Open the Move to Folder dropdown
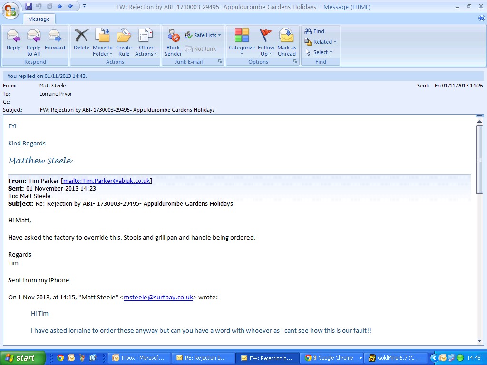This screenshot has height=365, width=487. pos(103,42)
